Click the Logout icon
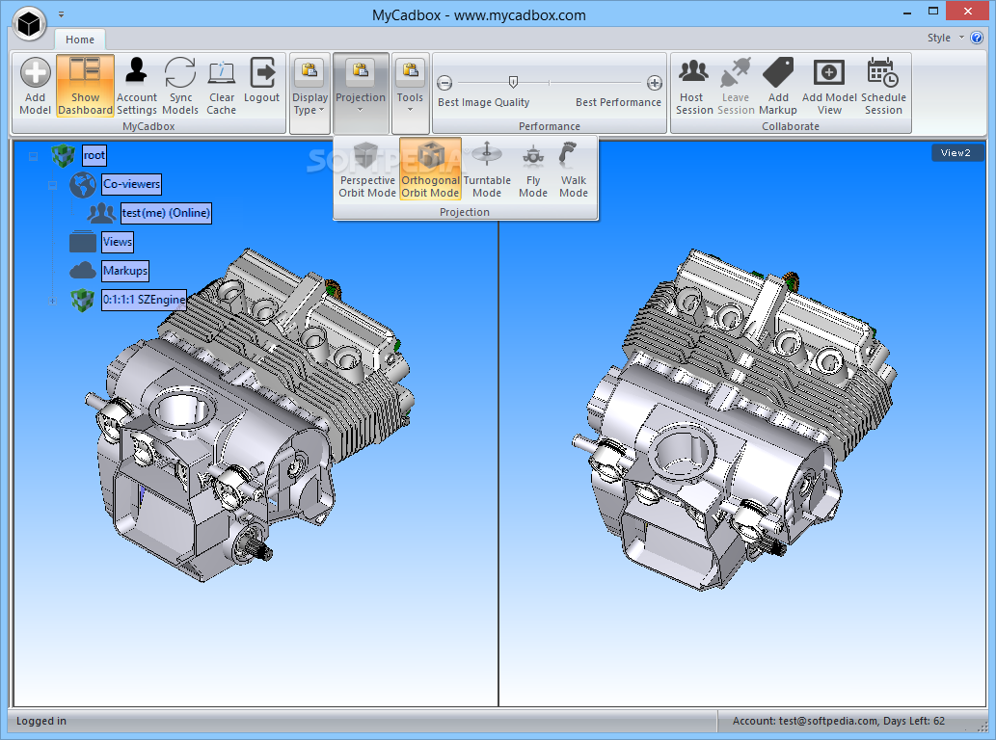Image resolution: width=996 pixels, height=740 pixels. tap(261, 72)
